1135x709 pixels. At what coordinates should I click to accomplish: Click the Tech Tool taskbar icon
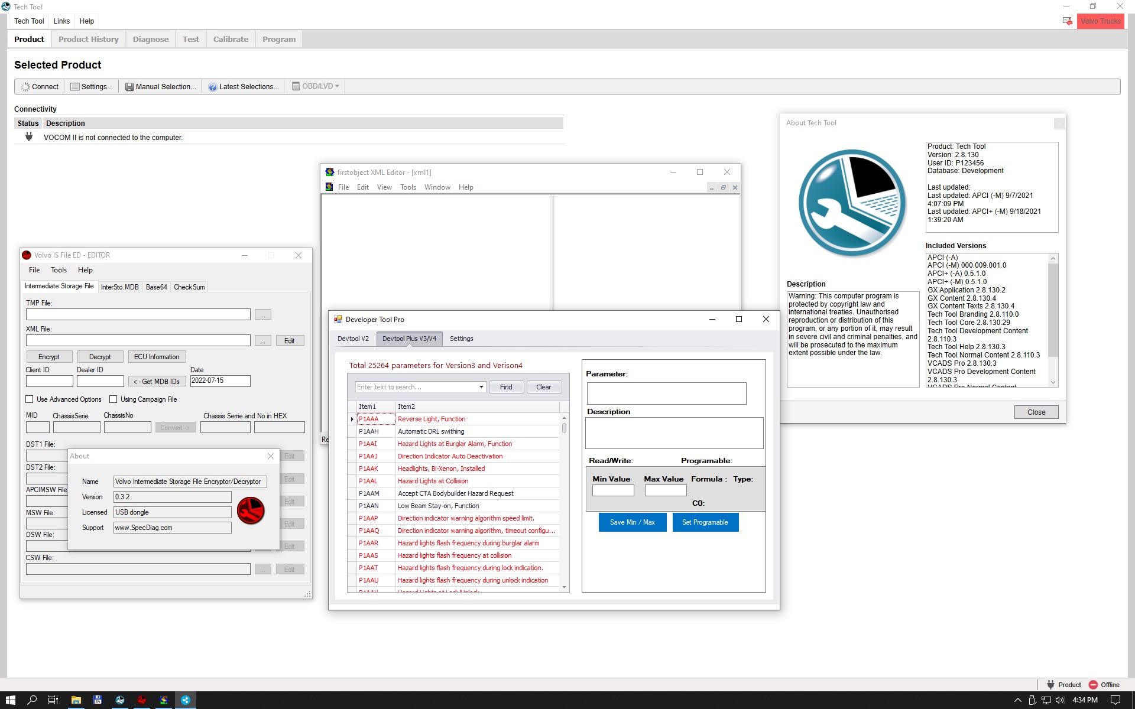click(120, 700)
